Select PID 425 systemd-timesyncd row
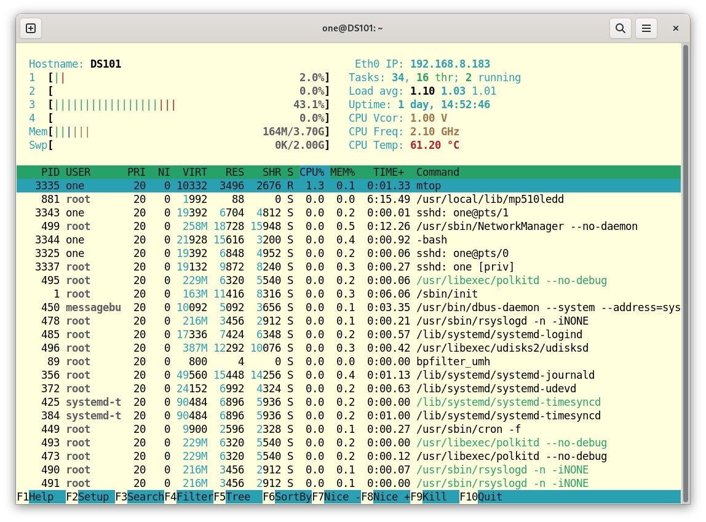Viewport: 706px width, 522px height. tap(349, 402)
